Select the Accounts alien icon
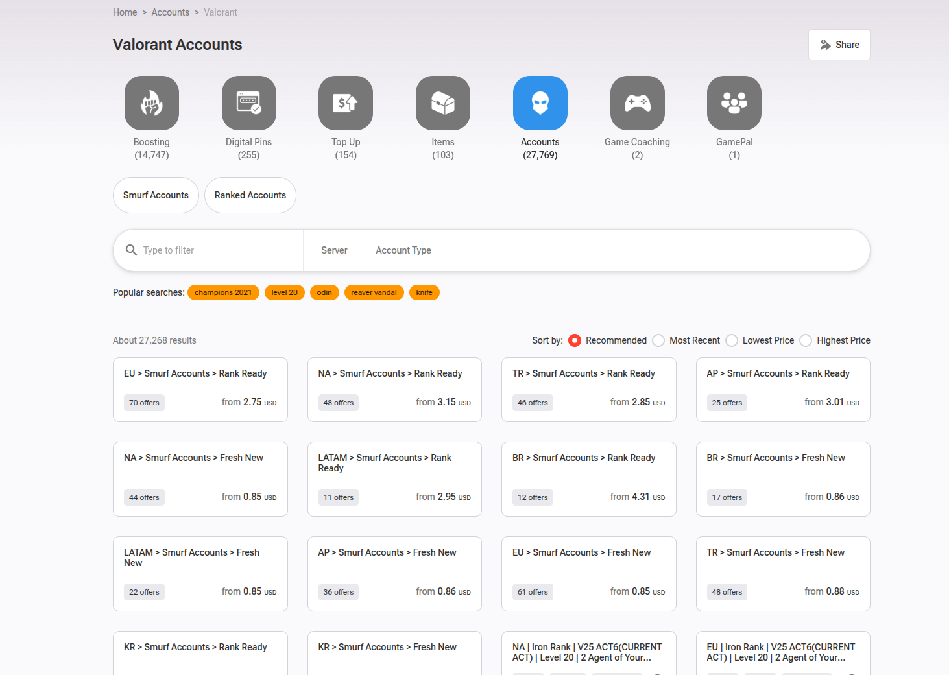 coord(540,102)
